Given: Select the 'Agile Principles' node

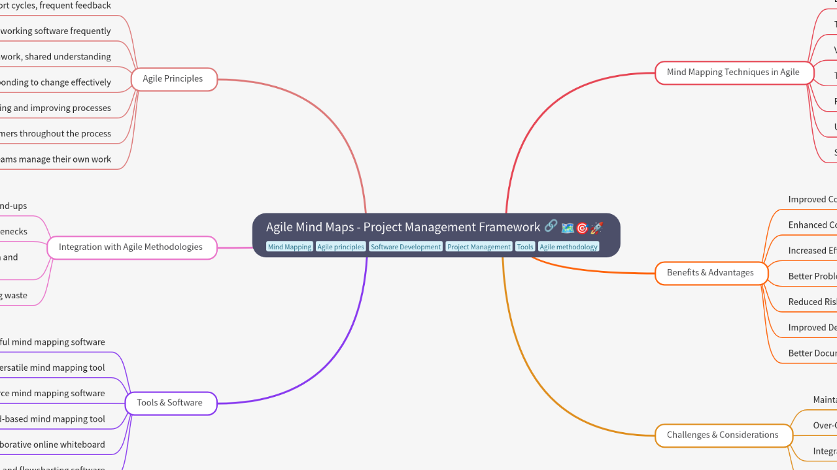Looking at the screenshot, I should click(173, 79).
